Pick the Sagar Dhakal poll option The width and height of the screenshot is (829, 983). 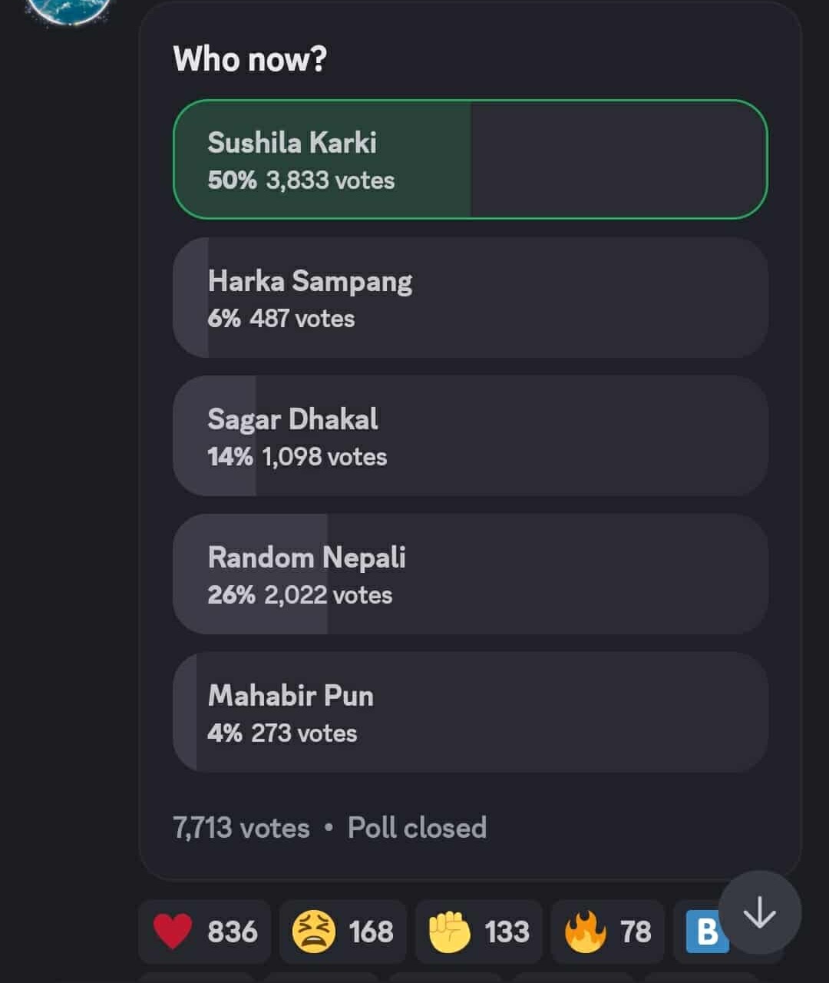[x=470, y=435]
